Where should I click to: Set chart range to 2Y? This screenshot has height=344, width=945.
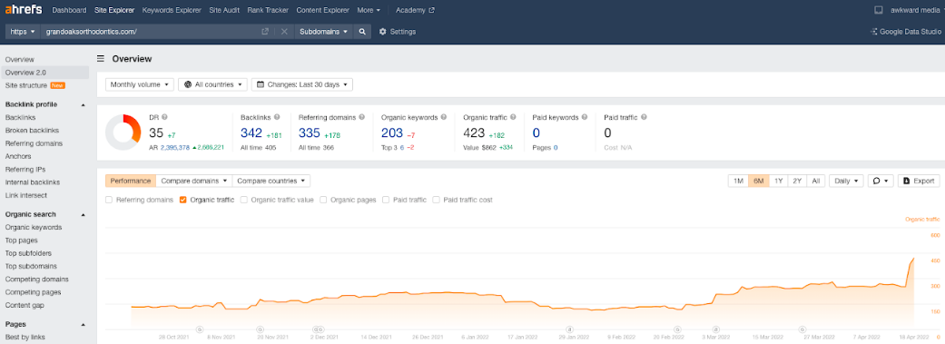point(797,181)
